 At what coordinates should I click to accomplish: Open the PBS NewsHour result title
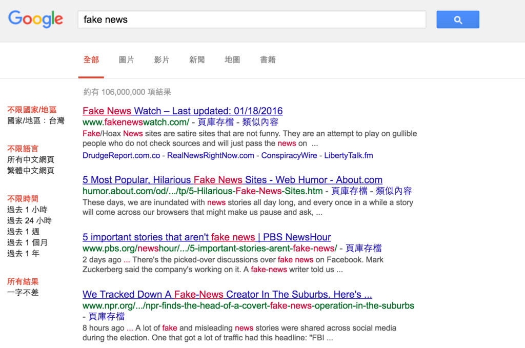[x=206, y=237]
